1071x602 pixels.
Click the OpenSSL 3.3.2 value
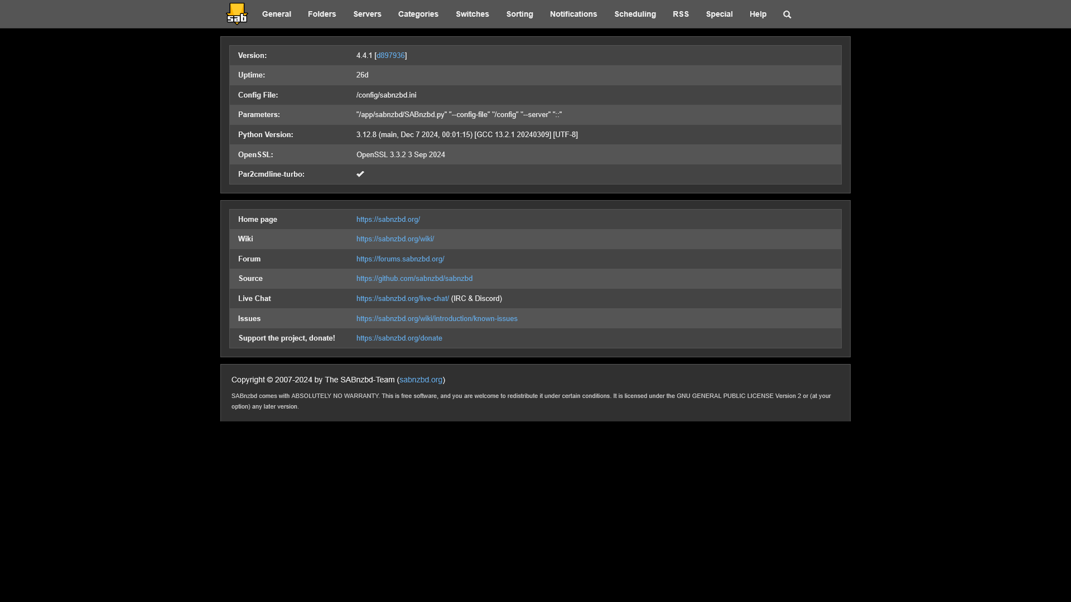tap(401, 154)
